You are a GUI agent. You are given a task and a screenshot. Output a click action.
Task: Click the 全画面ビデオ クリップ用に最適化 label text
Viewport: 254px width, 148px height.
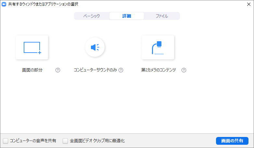click(x=97, y=141)
